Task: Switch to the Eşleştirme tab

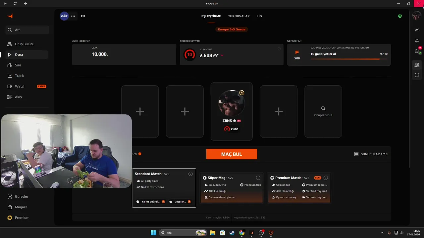Action: (x=211, y=16)
